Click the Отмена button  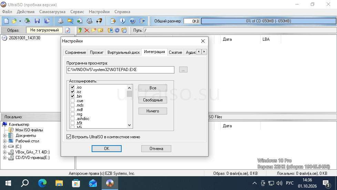click(156, 149)
